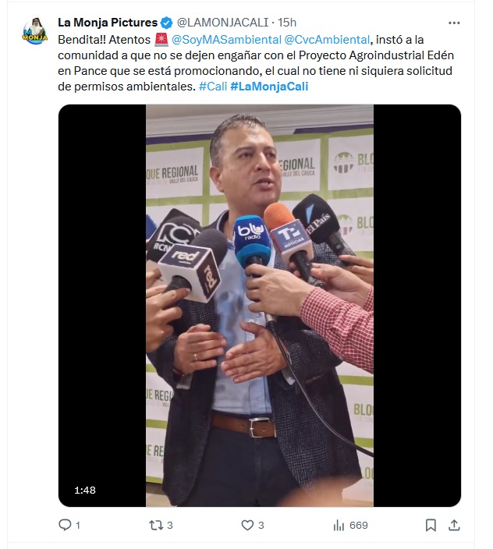Open the reply comment icon
The width and height of the screenshot is (493, 549).
click(65, 525)
